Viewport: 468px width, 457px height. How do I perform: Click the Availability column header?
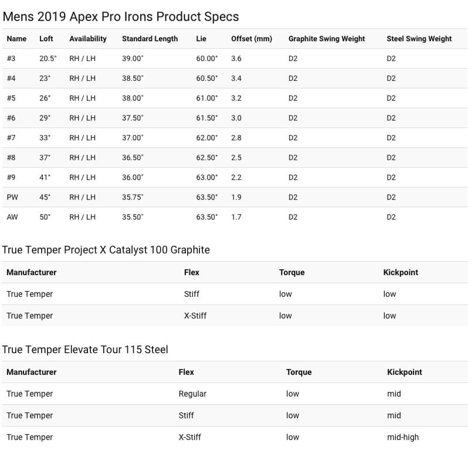(88, 39)
